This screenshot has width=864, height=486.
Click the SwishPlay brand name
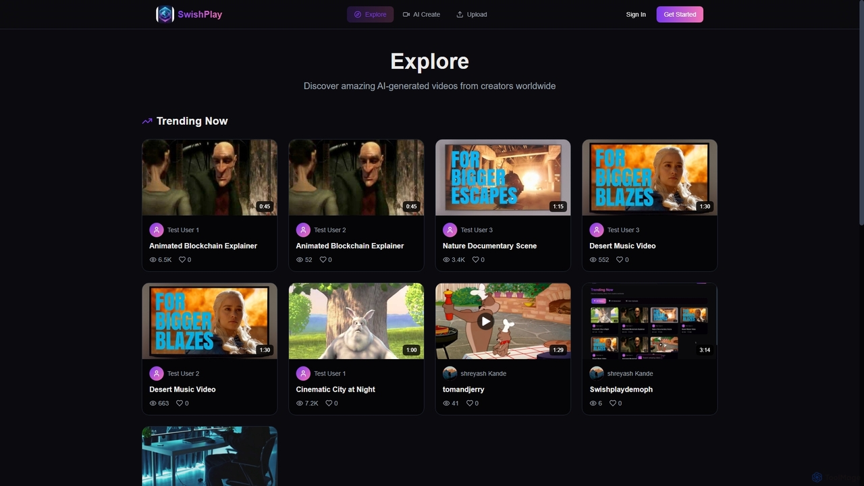click(200, 14)
